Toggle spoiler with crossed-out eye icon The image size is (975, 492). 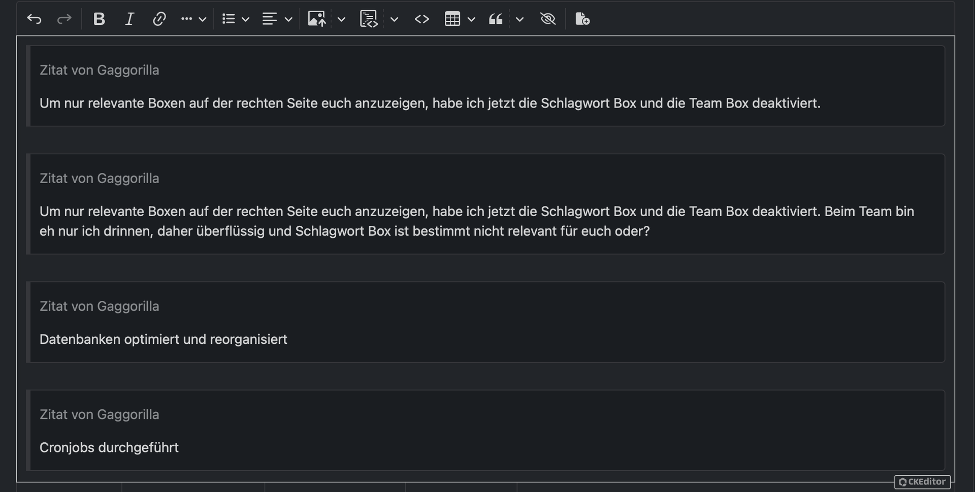click(x=548, y=19)
